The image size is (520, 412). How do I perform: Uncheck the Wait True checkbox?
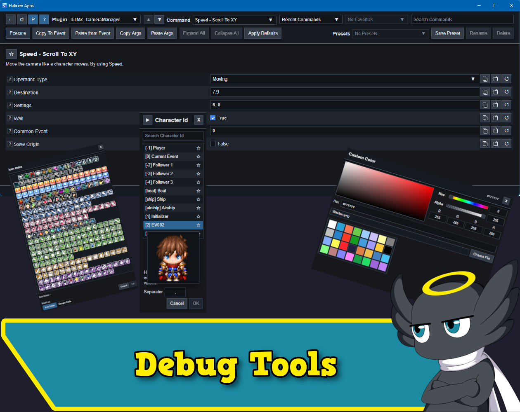(x=213, y=118)
